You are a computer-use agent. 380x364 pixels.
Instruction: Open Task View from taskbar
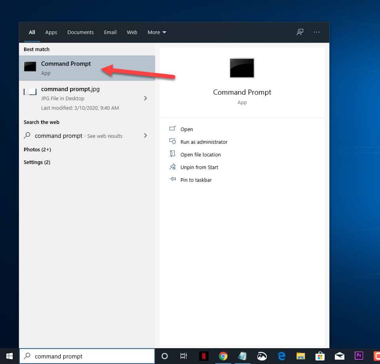tap(183, 356)
